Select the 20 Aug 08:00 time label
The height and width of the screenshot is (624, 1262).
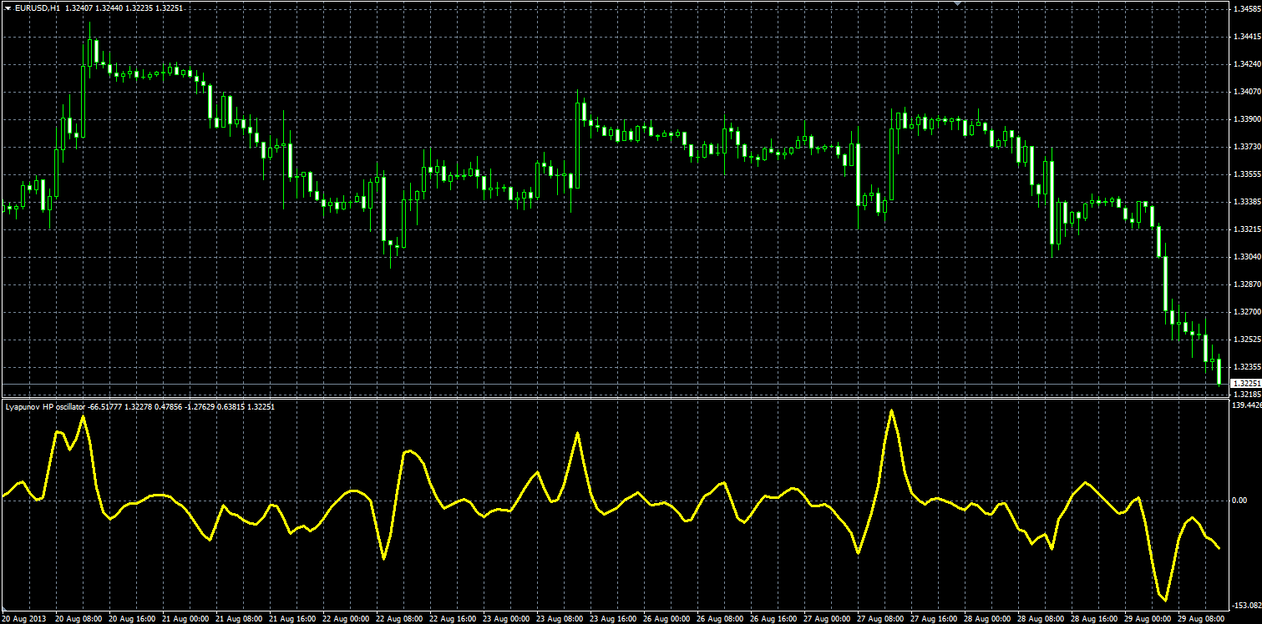point(79,618)
